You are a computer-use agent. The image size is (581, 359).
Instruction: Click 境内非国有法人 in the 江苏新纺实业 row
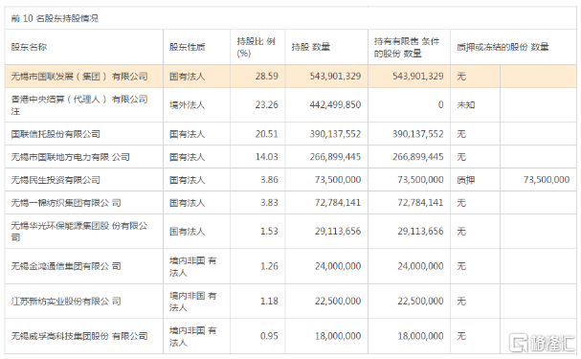point(193,302)
